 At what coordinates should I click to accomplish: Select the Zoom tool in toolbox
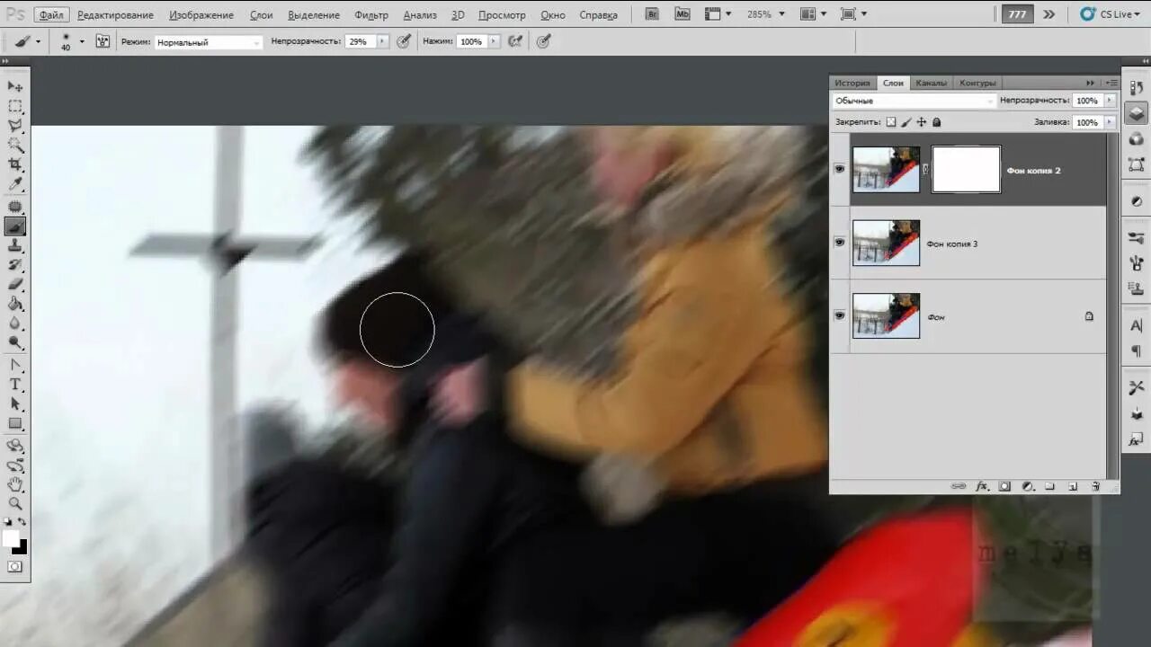[x=15, y=504]
